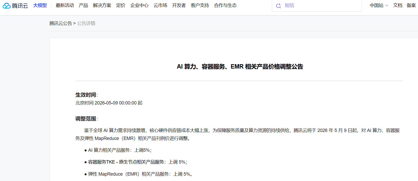Open the 合作与生态 menu
This screenshot has width=418, height=181.
coord(225,5)
